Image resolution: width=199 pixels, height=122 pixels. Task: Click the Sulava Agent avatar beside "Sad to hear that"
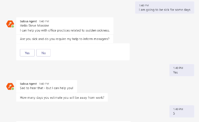coord(10,86)
